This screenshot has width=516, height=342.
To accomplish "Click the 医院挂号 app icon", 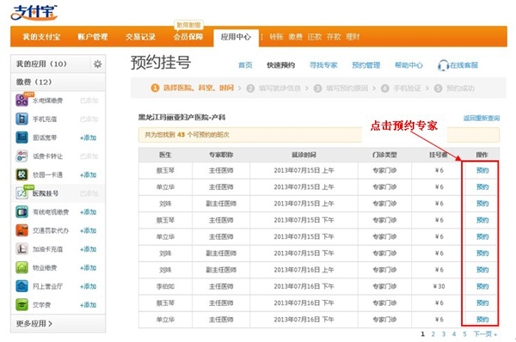I will pos(21,193).
